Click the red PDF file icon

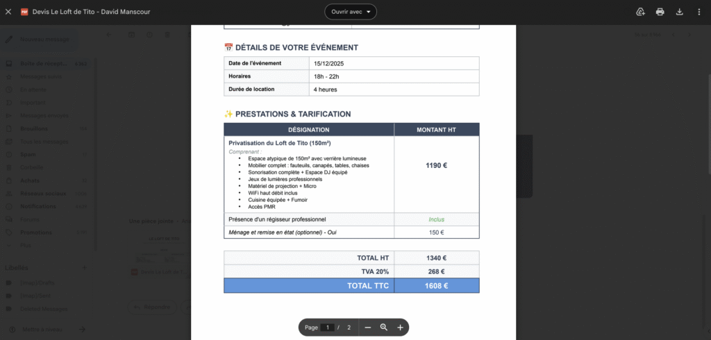(24, 12)
